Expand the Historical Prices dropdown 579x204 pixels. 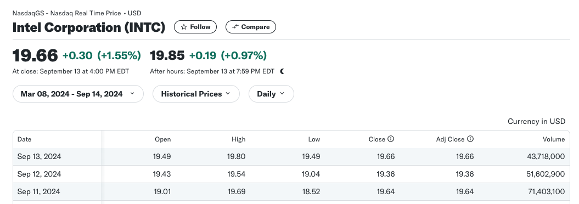[x=196, y=94]
